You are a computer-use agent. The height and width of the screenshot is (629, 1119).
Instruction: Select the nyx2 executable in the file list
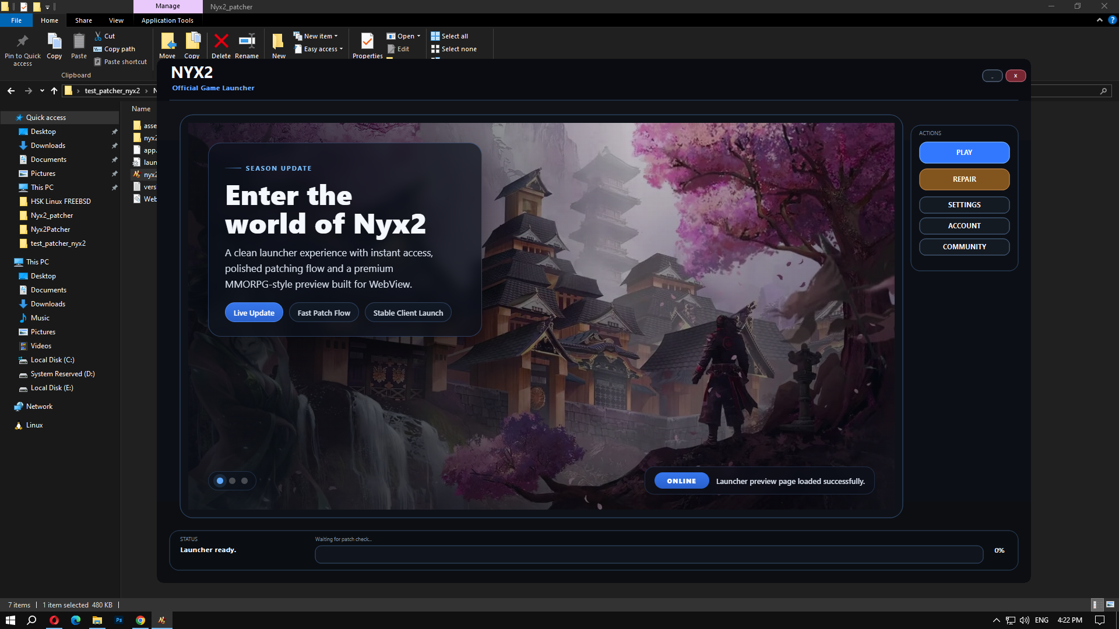[x=147, y=174]
